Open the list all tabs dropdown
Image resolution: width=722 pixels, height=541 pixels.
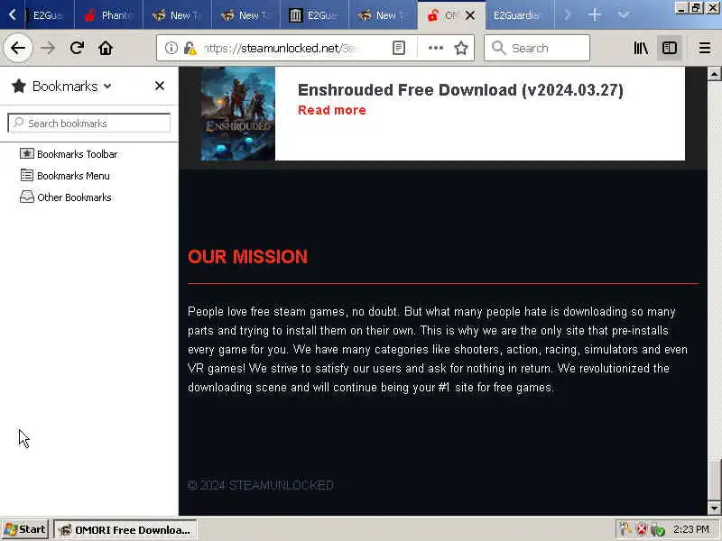pyautogui.click(x=624, y=15)
